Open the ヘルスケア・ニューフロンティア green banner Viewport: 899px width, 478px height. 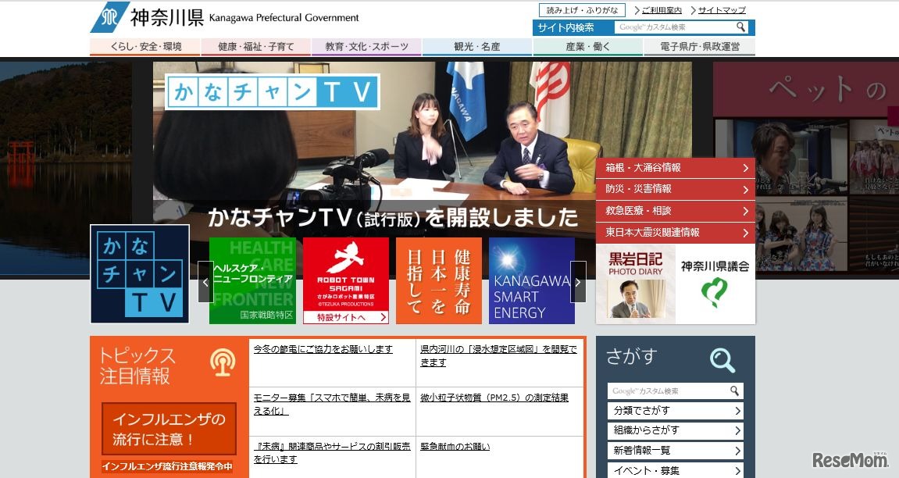[252, 281]
